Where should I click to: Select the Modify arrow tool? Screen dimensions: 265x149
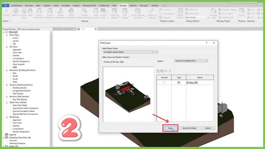[x=6, y=12]
